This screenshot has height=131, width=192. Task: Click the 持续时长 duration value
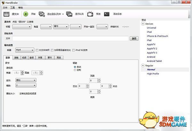pyautogui.click(x=125, y=27)
